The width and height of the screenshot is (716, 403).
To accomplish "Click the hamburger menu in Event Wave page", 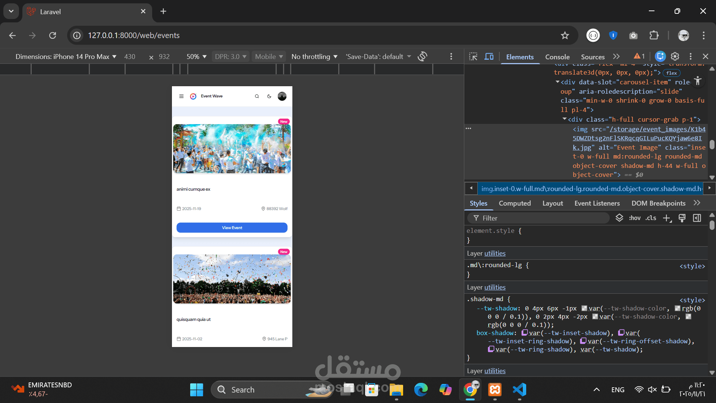I will click(181, 96).
